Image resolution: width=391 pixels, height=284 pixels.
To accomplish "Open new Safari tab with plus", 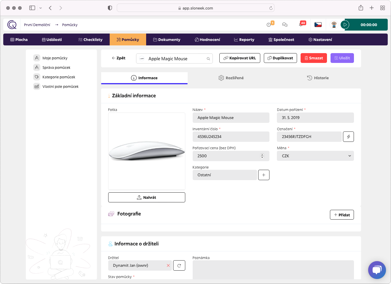I will tap(372, 8).
